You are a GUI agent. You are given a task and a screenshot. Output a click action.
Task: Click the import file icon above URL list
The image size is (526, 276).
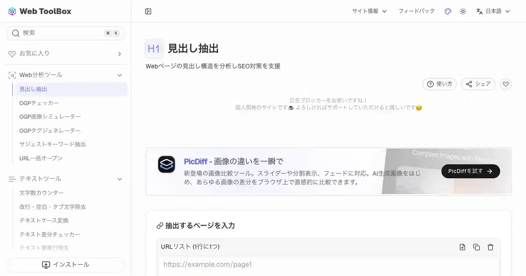tap(462, 247)
